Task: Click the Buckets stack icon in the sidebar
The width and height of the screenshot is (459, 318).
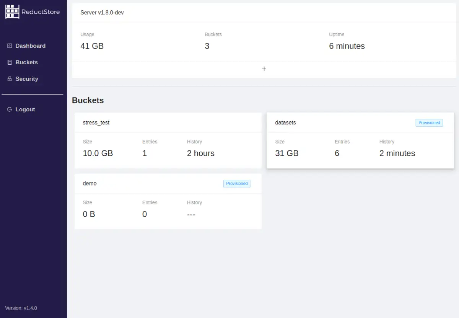Action: tap(9, 62)
